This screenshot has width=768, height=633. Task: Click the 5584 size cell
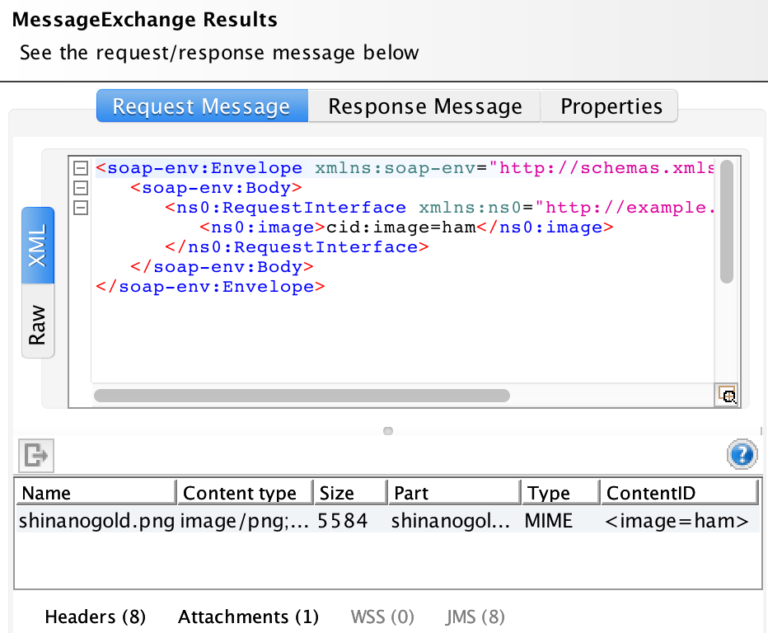point(350,521)
